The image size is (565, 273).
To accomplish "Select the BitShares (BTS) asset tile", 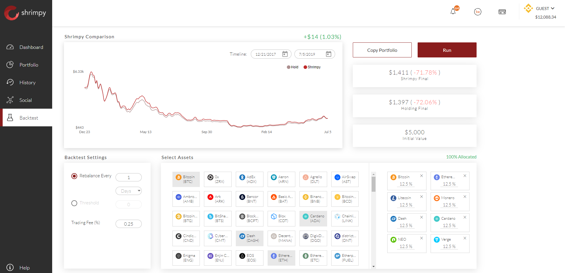I will tap(218, 219).
